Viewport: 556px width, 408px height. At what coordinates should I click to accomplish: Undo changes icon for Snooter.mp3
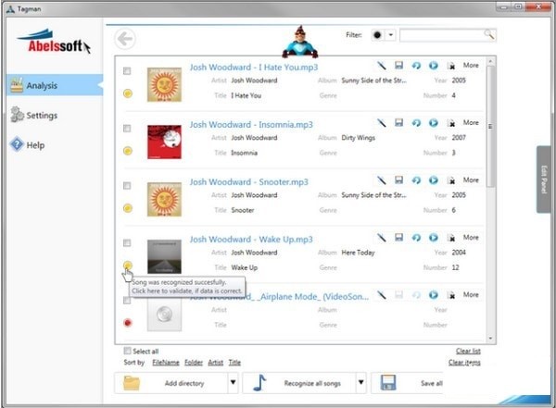click(416, 180)
